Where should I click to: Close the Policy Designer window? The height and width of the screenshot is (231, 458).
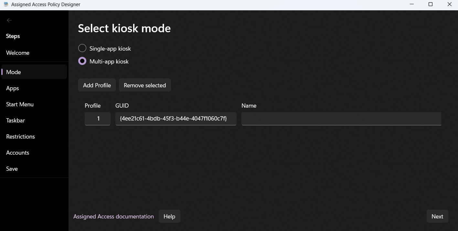click(x=449, y=5)
